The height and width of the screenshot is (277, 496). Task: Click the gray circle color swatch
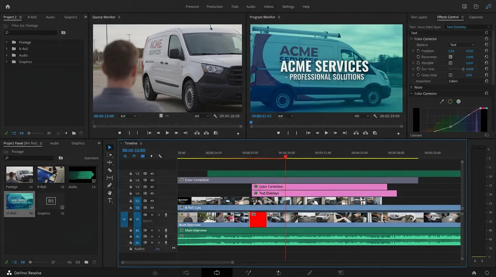(x=459, y=102)
